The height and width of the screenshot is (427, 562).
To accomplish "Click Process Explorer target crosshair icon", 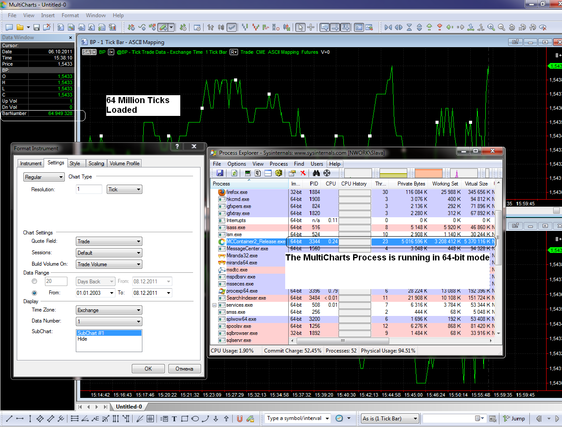I will [327, 173].
